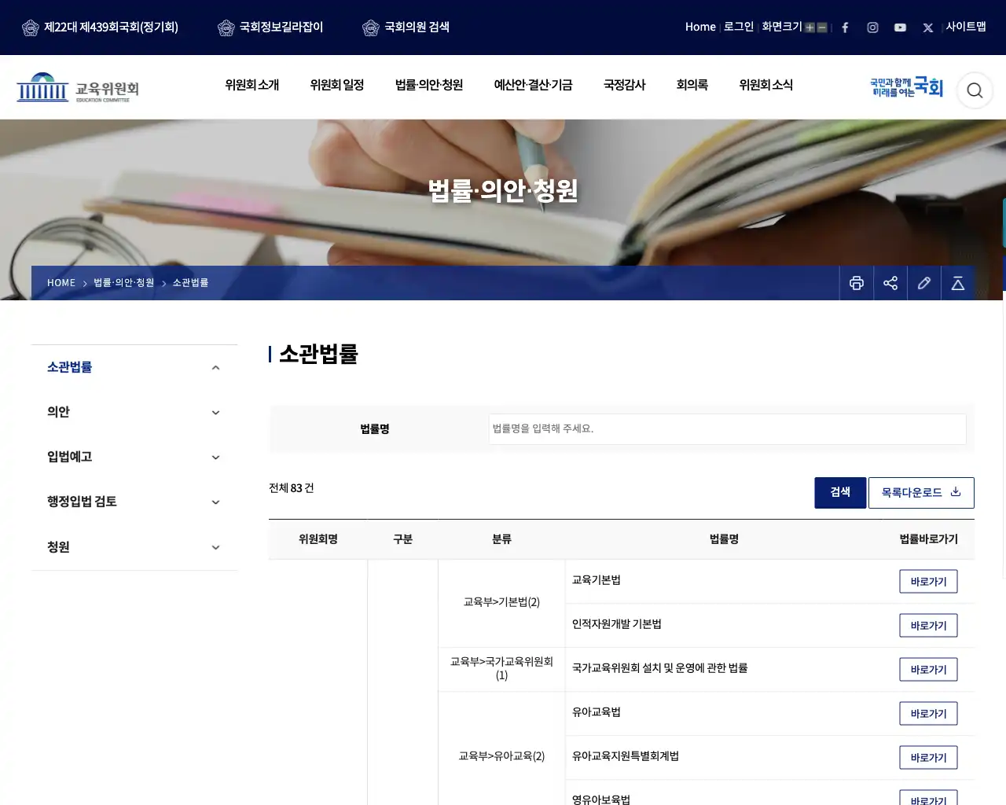The height and width of the screenshot is (805, 1006).
Task: Increase screen size with plus icon
Action: 810,28
